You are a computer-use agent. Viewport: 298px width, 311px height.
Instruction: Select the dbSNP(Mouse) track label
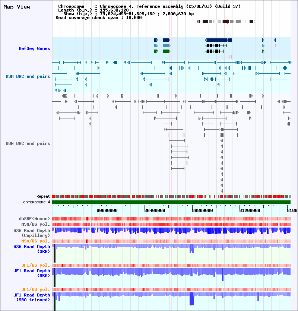click(x=34, y=219)
